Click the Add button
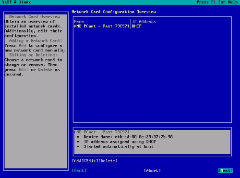The width and height of the screenshot is (240, 178). click(78, 161)
